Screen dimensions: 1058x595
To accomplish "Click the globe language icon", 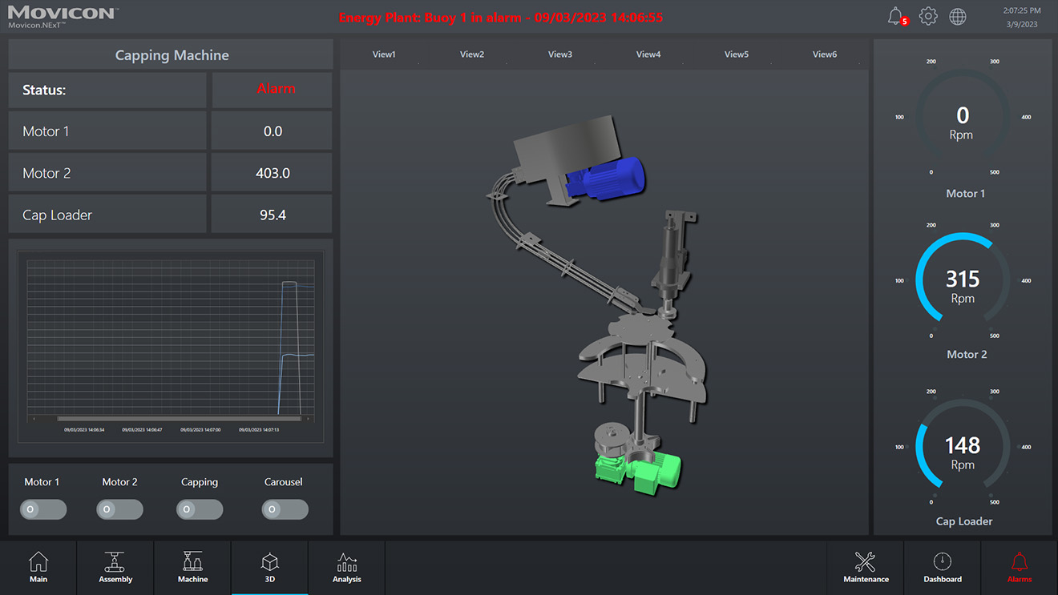I will click(x=958, y=15).
